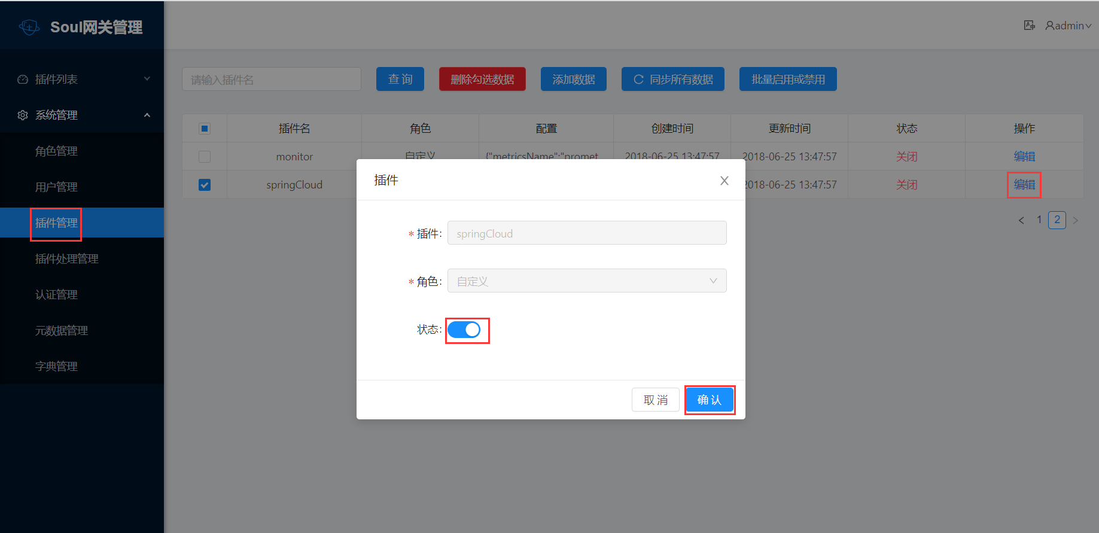Click the 创建时间 column header
The image size is (1099, 533).
coord(672,128)
